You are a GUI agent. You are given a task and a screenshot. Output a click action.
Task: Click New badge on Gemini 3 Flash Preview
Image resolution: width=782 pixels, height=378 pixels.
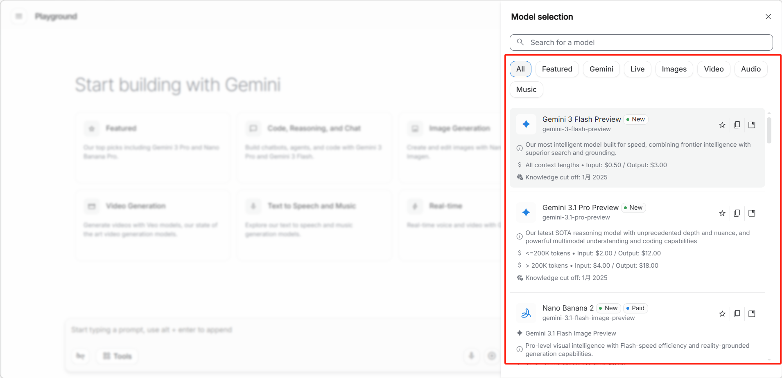tap(635, 119)
